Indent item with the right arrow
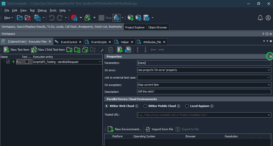 161,50
